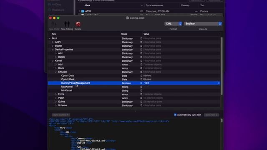Expand the Force array row
Image resolution: width=267 pixels, height=150 pixels.
tap(56, 94)
